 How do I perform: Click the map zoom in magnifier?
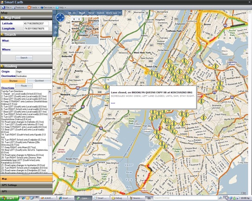55,27
